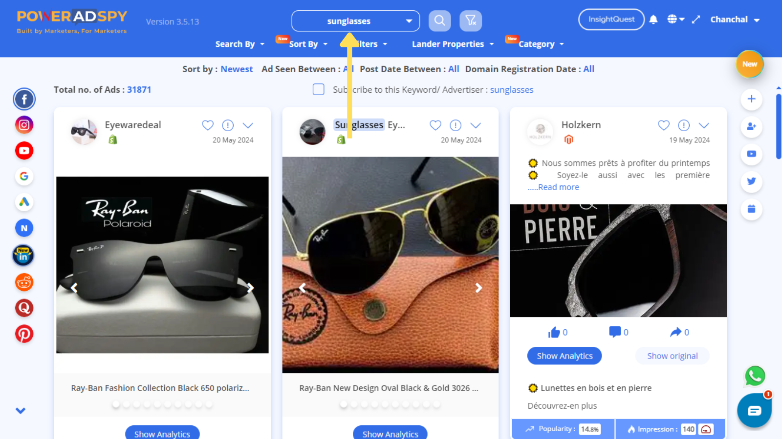Expand more platforms chevron in left sidebar
782x439 pixels.
tap(21, 411)
